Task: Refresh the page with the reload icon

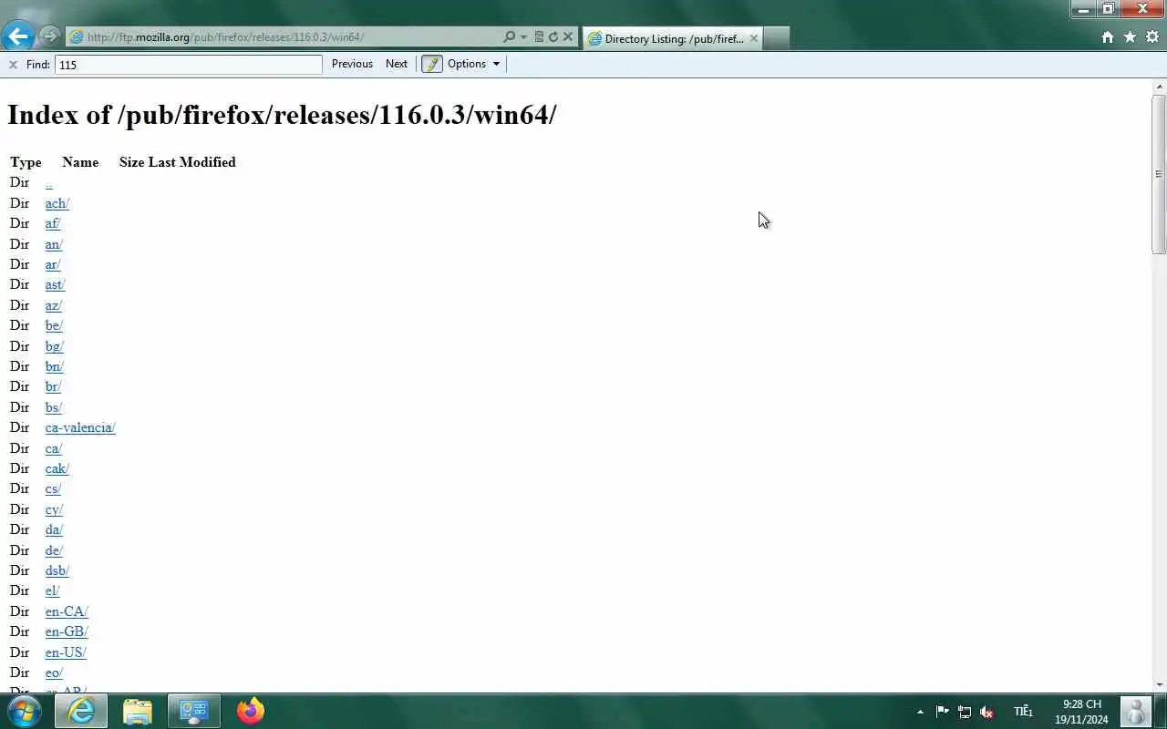Action: click(x=553, y=37)
